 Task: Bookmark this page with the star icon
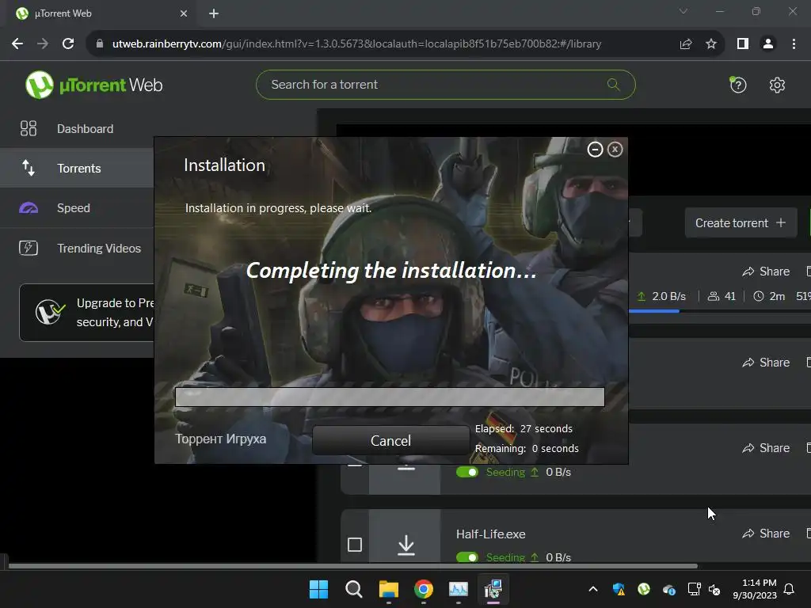coord(711,44)
